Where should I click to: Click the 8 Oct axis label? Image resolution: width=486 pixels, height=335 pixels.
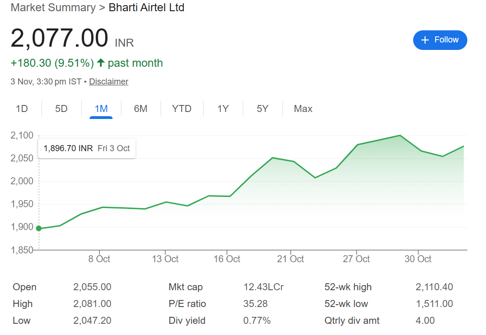click(x=99, y=259)
